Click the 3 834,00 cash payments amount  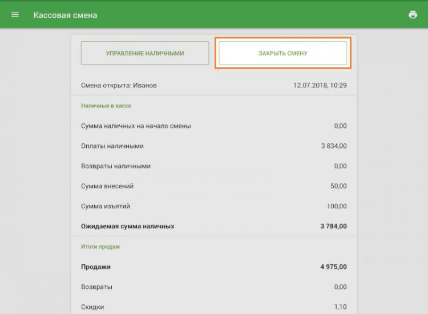[334, 146]
